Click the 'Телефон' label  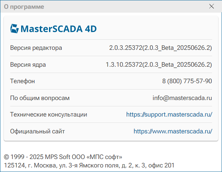[x=23, y=81]
